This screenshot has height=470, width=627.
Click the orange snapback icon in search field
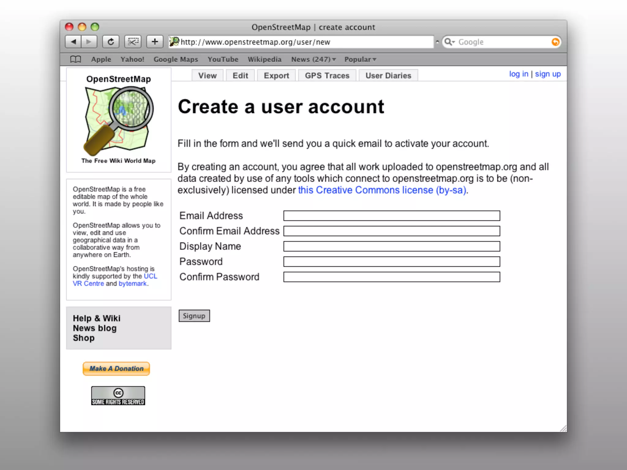tap(555, 42)
